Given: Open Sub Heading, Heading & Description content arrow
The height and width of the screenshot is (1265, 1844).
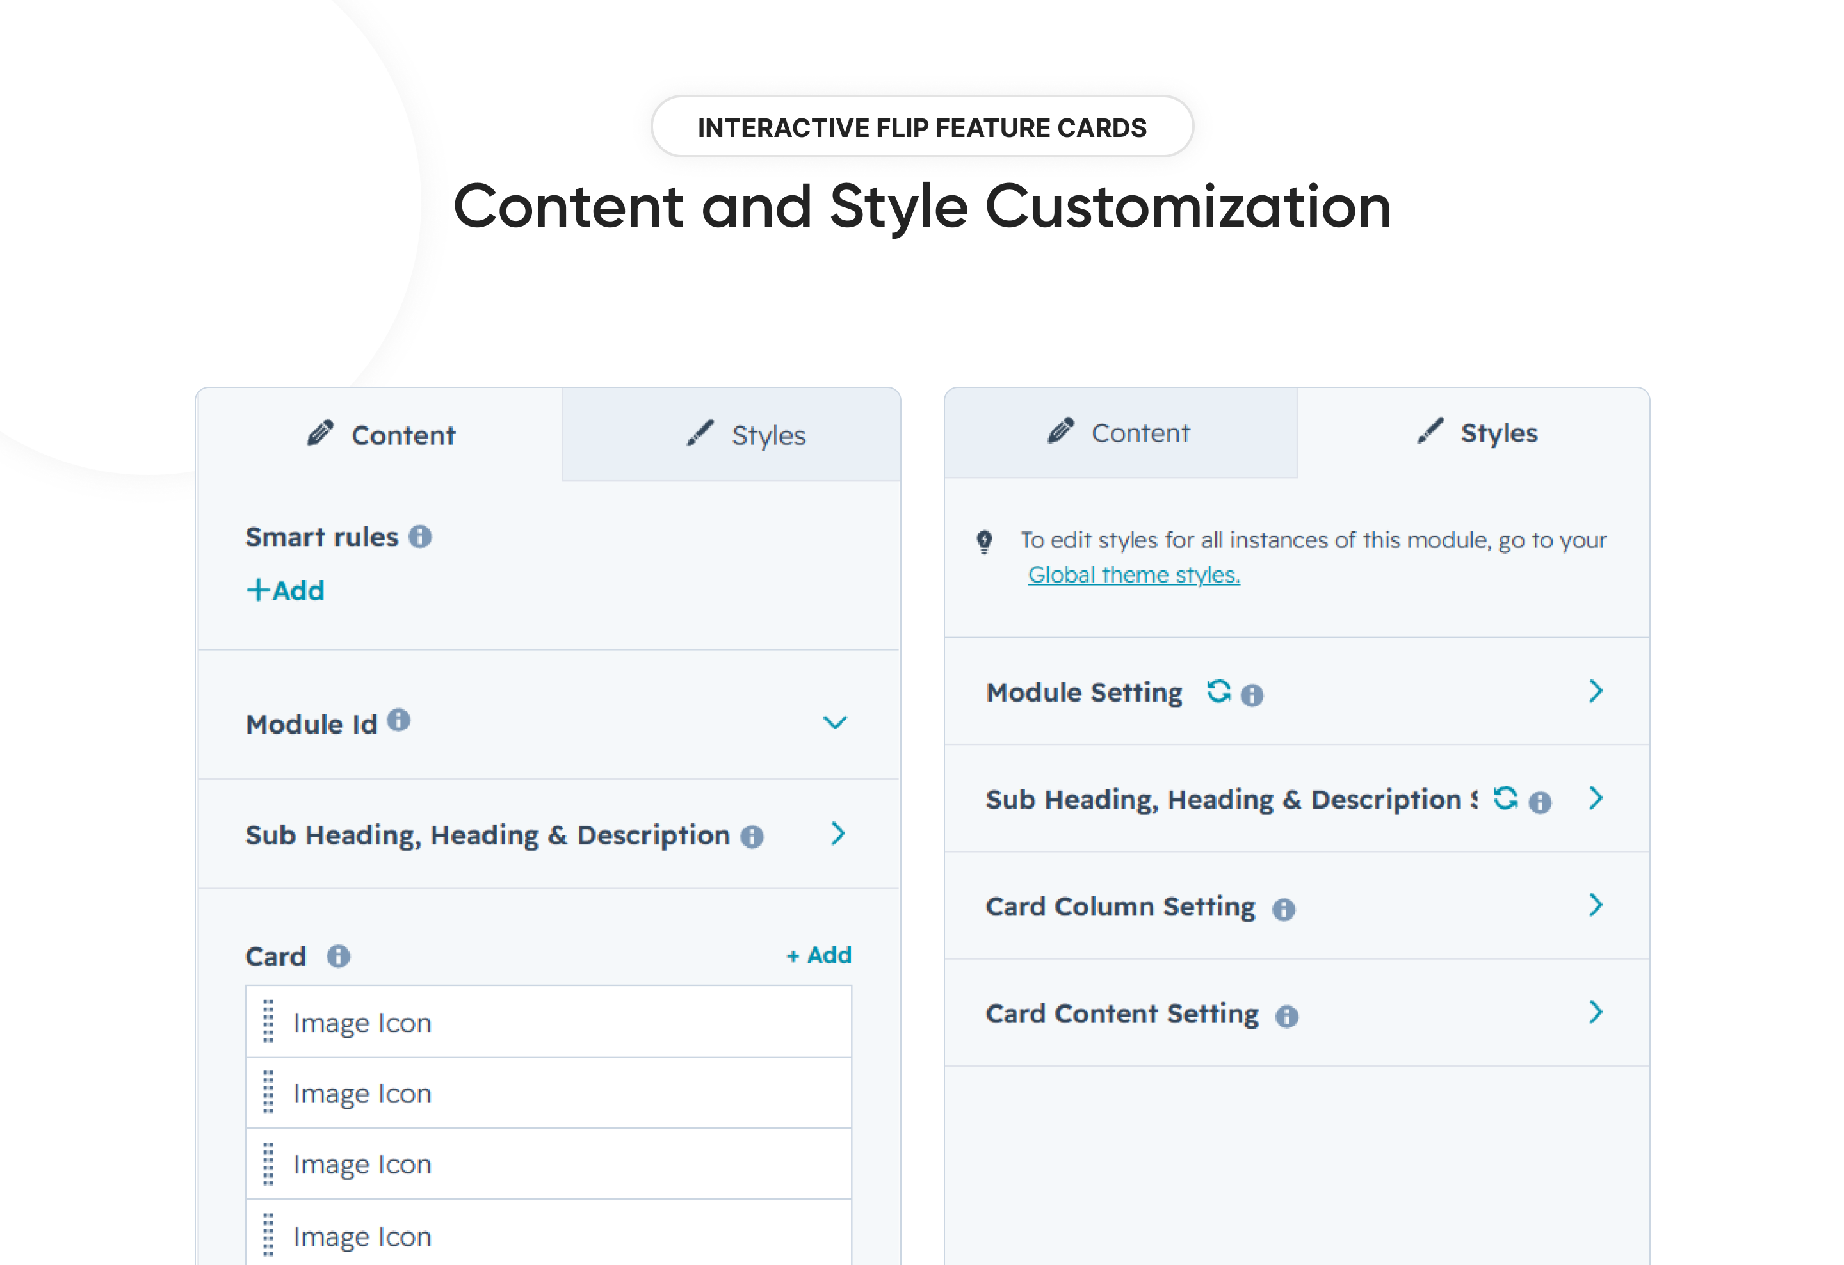Looking at the screenshot, I should coord(838,834).
